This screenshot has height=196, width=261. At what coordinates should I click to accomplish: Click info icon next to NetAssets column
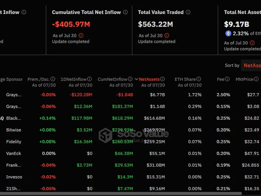coord(162,79)
